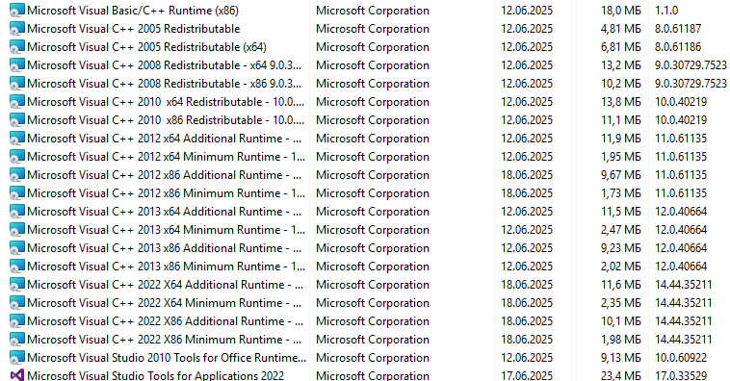Choose the icon for Visual C++ 2013 x86 Additional Runtime

click(x=16, y=248)
